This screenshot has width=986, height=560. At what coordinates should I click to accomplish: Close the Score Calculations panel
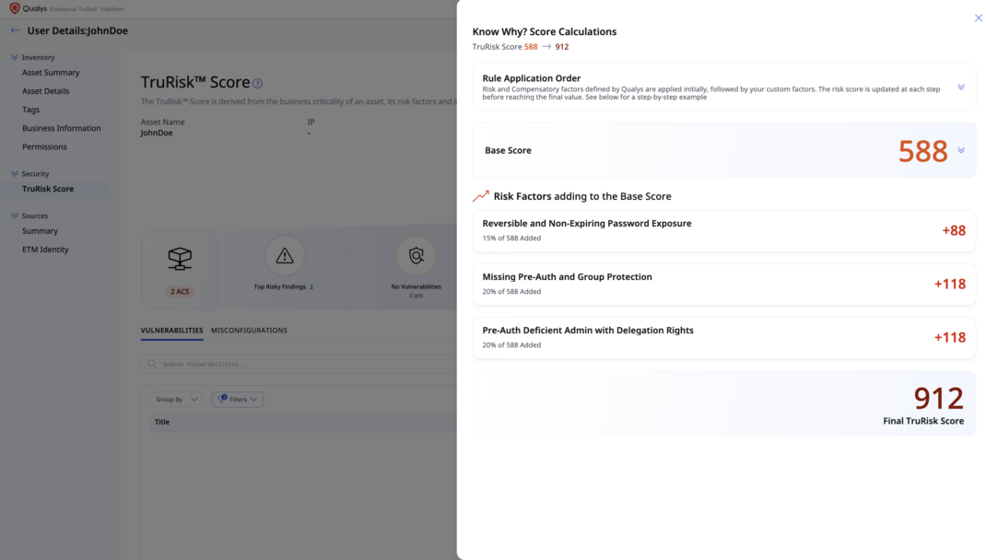(x=978, y=18)
